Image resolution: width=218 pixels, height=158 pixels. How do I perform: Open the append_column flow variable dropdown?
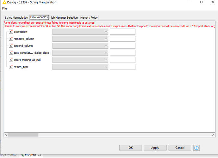pyautogui.click(x=80, y=46)
